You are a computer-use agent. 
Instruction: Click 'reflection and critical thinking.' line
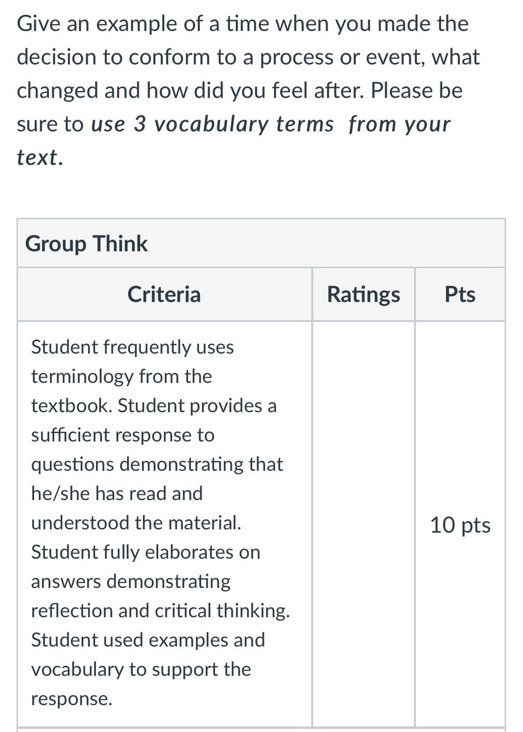[x=160, y=610]
